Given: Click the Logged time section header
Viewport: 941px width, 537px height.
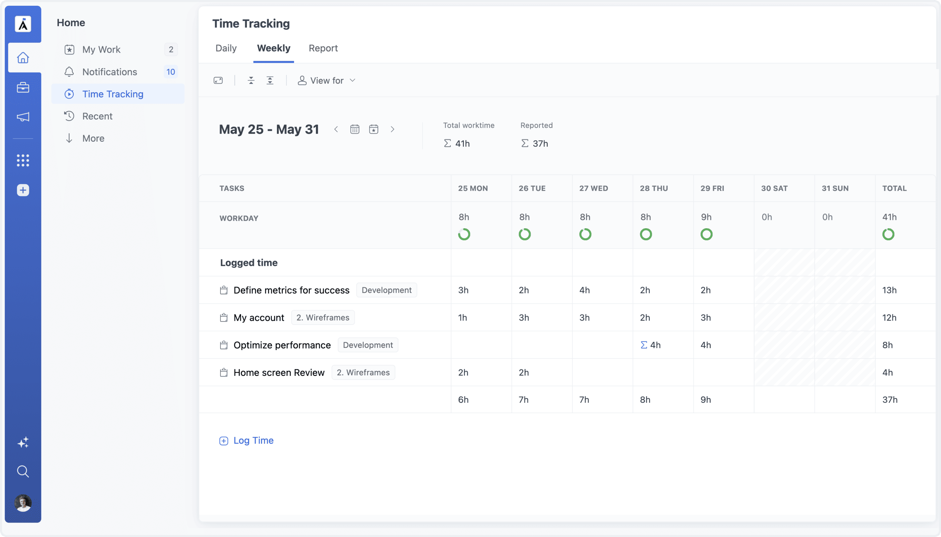Looking at the screenshot, I should click(249, 262).
